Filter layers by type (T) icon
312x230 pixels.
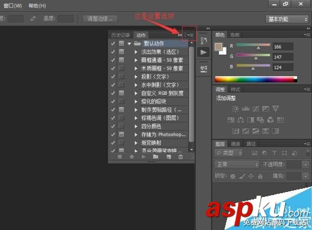click(275, 153)
